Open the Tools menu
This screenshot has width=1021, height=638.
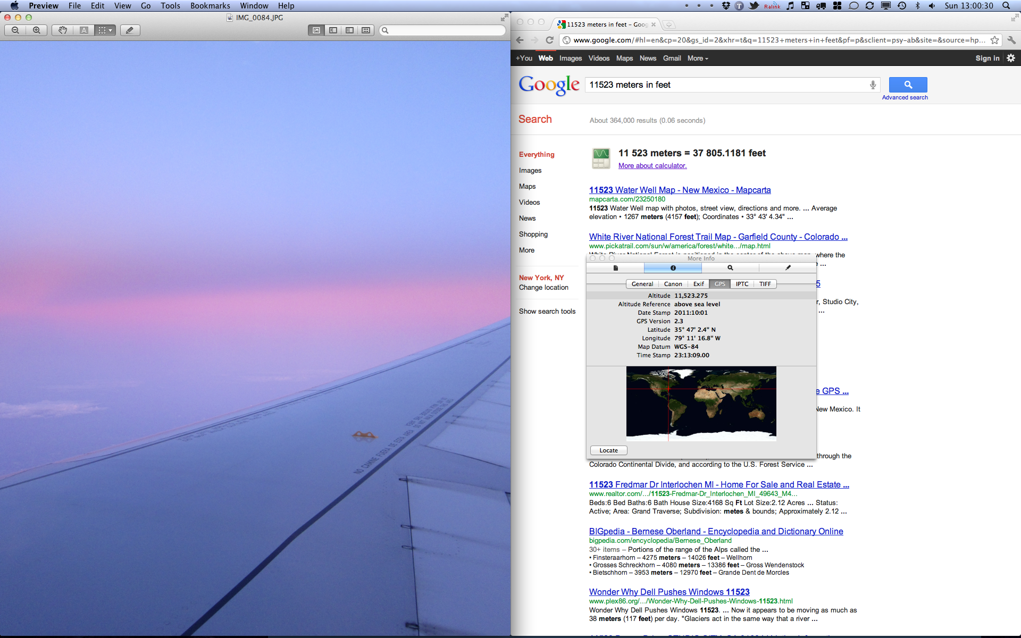pos(170,5)
